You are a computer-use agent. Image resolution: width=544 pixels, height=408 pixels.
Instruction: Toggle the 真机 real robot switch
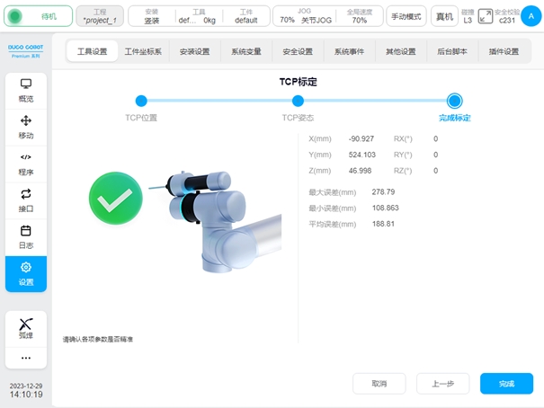click(x=444, y=16)
